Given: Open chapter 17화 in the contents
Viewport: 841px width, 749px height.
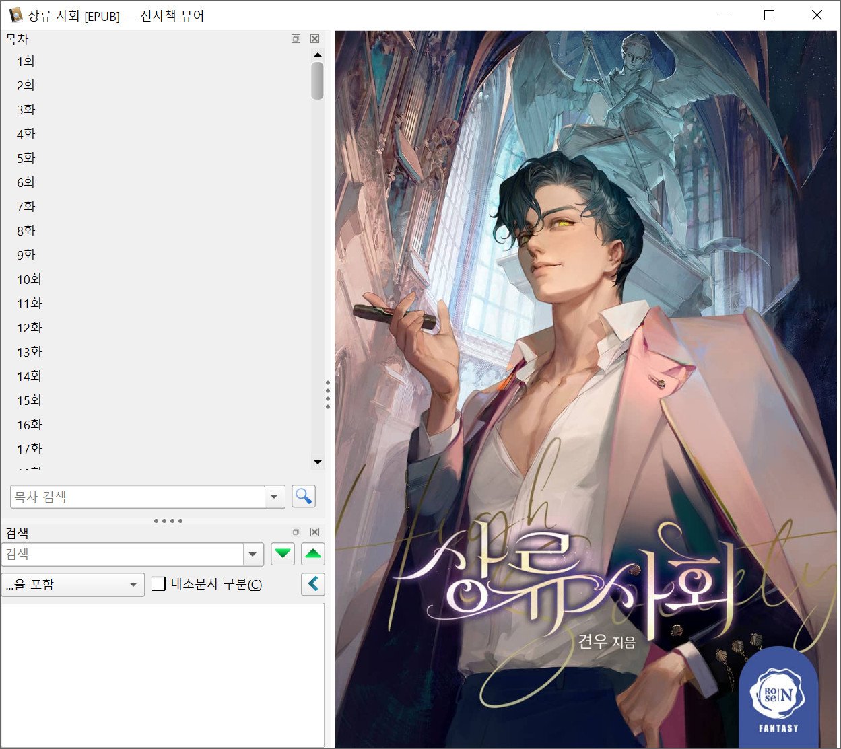Looking at the screenshot, I should (x=29, y=449).
